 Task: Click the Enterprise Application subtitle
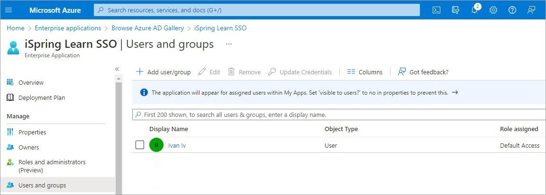coord(52,55)
